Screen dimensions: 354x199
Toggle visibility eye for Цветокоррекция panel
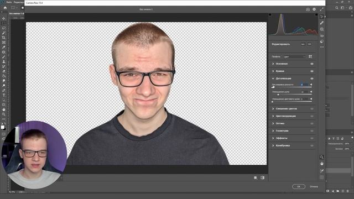(312, 116)
